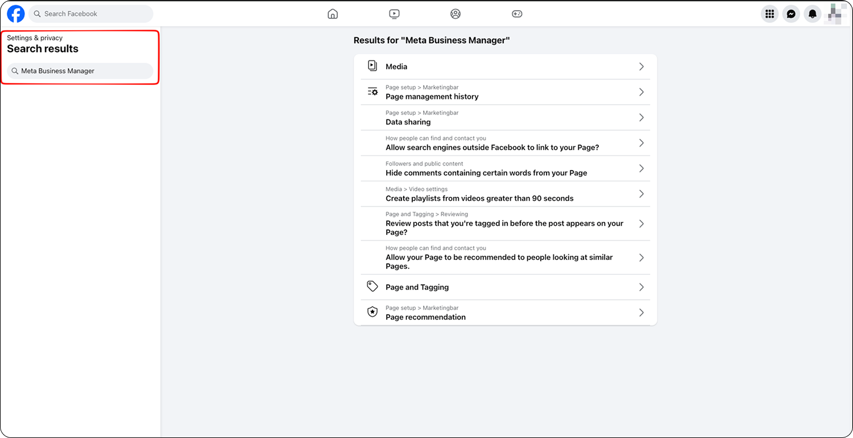Viewport: 853px width, 438px height.
Task: Focus the Search Facebook field
Action: point(91,14)
